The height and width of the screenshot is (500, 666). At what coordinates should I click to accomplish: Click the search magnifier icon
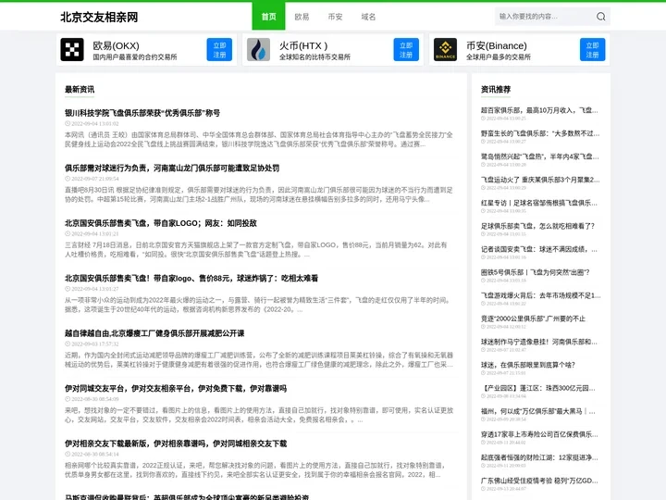coord(600,17)
